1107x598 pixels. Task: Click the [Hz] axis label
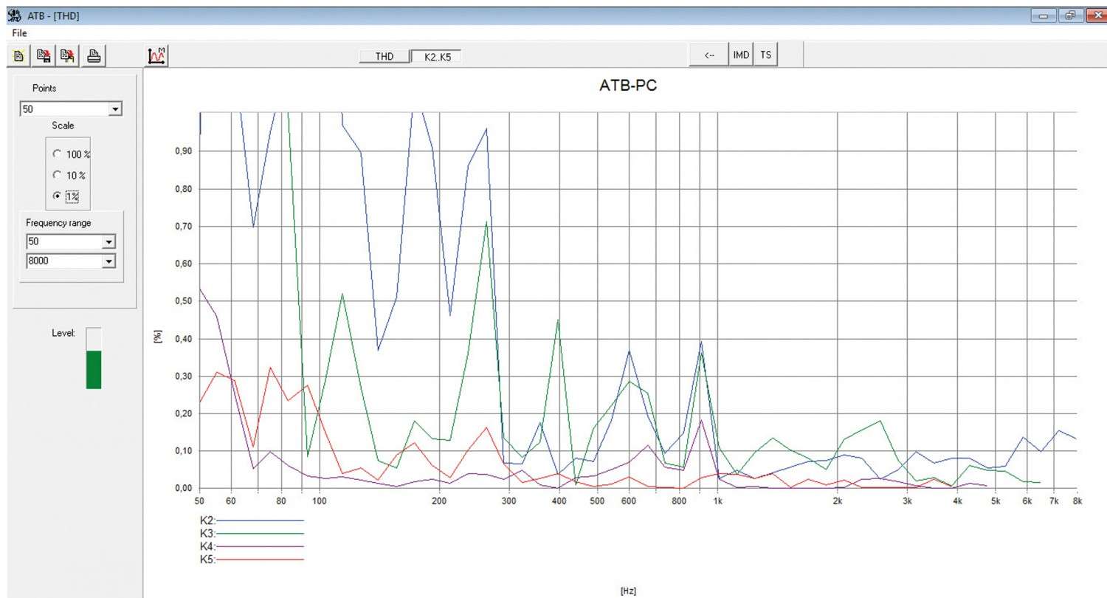tap(629, 591)
